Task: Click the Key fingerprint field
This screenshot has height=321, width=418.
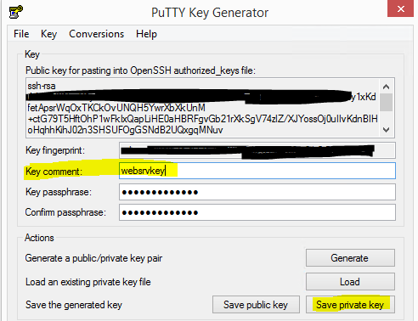Action: (x=257, y=150)
